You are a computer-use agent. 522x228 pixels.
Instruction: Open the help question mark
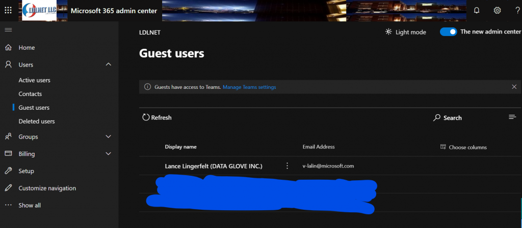[x=517, y=10]
